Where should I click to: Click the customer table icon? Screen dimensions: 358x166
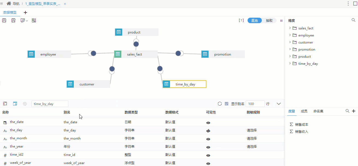[70, 84]
